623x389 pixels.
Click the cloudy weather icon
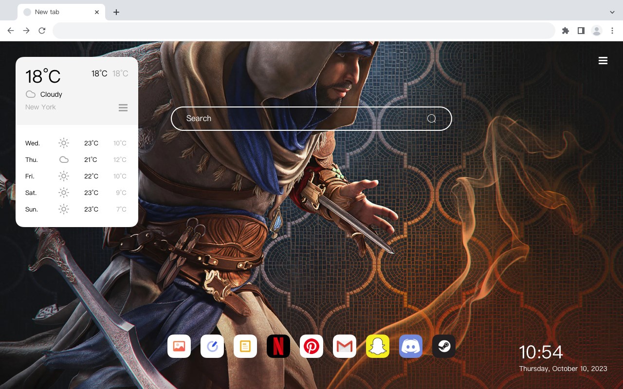click(x=31, y=94)
